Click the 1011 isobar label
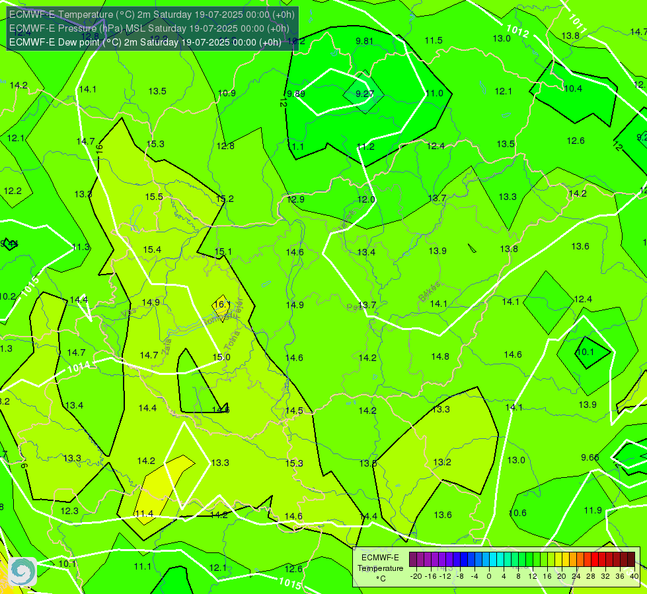 tap(577, 23)
